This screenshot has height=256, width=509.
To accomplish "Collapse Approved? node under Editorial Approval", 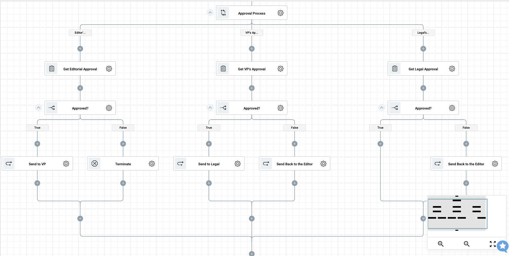I will (39, 108).
